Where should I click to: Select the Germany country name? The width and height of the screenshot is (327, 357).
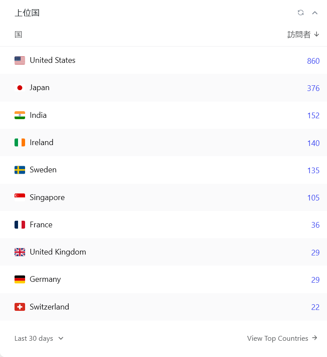[45, 279]
